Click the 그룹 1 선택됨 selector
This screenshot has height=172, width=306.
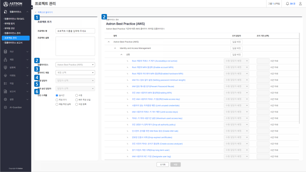click(274, 4)
